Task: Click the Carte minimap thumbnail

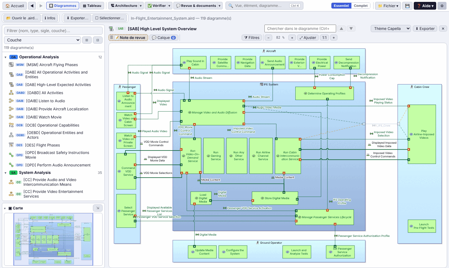Action: click(x=53, y=239)
